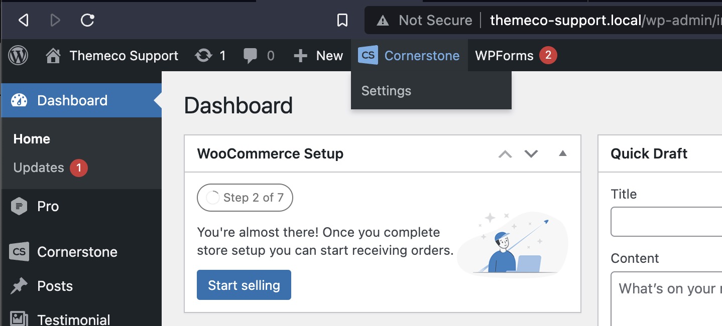The height and width of the screenshot is (326, 722).
Task: Bookmark this page with bookmark icon
Action: [x=342, y=20]
